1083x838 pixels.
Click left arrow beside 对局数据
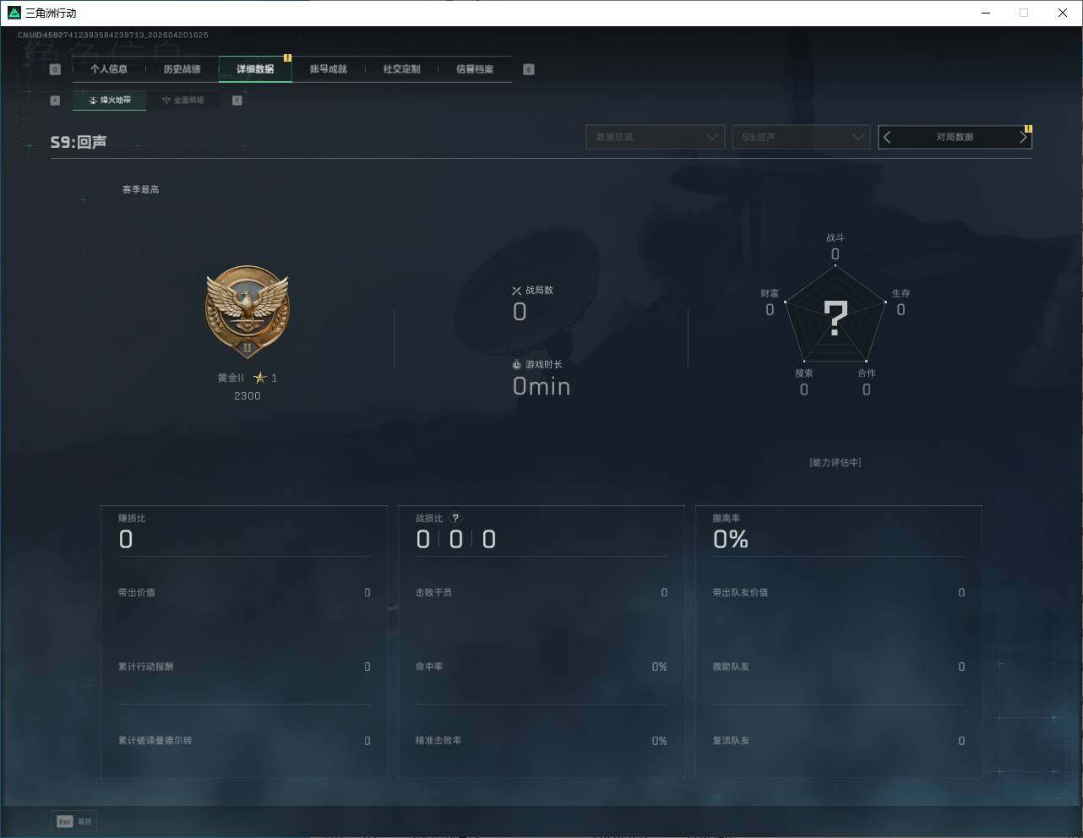point(887,137)
